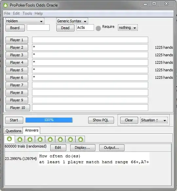Image resolution: width=177 pixels, height=191 pixels.
Task: Click the Player 4 hand range field
Action: (90, 62)
